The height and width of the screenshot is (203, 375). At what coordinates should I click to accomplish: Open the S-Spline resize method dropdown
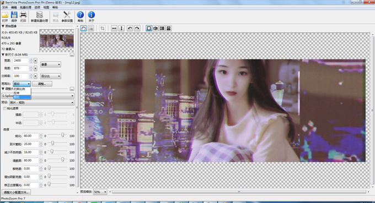38,96
